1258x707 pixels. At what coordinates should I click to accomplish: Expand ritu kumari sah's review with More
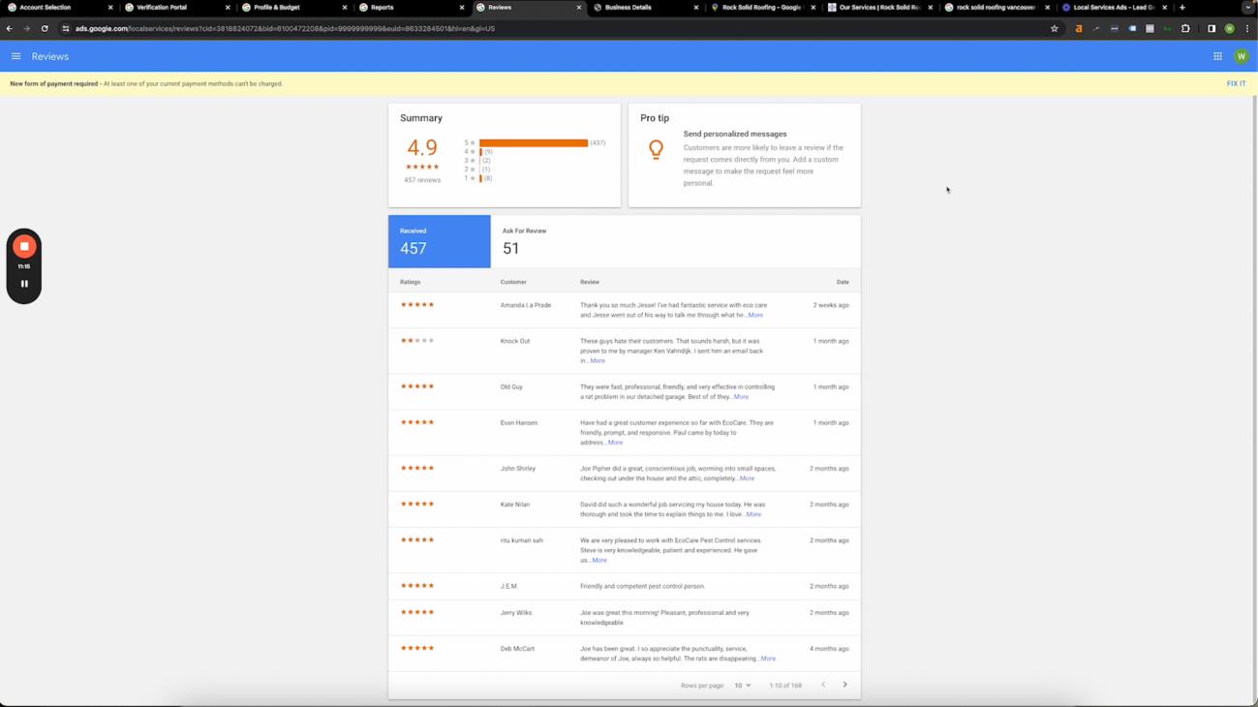[x=599, y=560]
